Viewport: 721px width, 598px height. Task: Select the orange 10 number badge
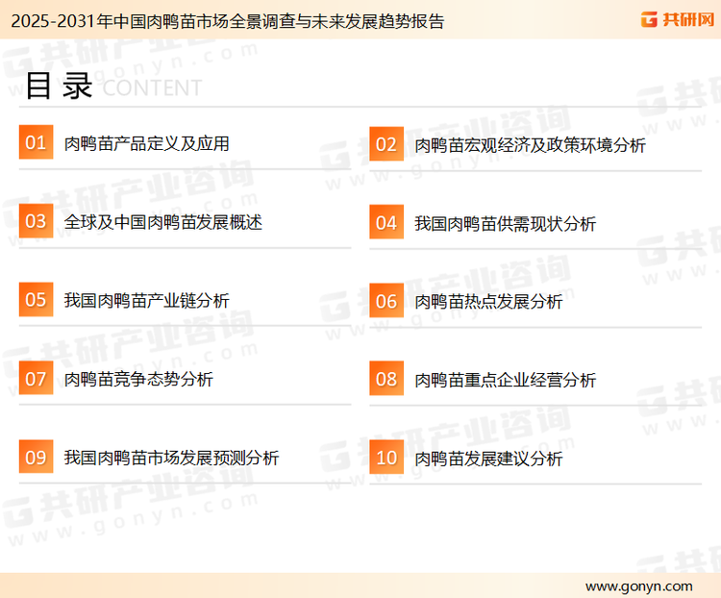pos(386,458)
